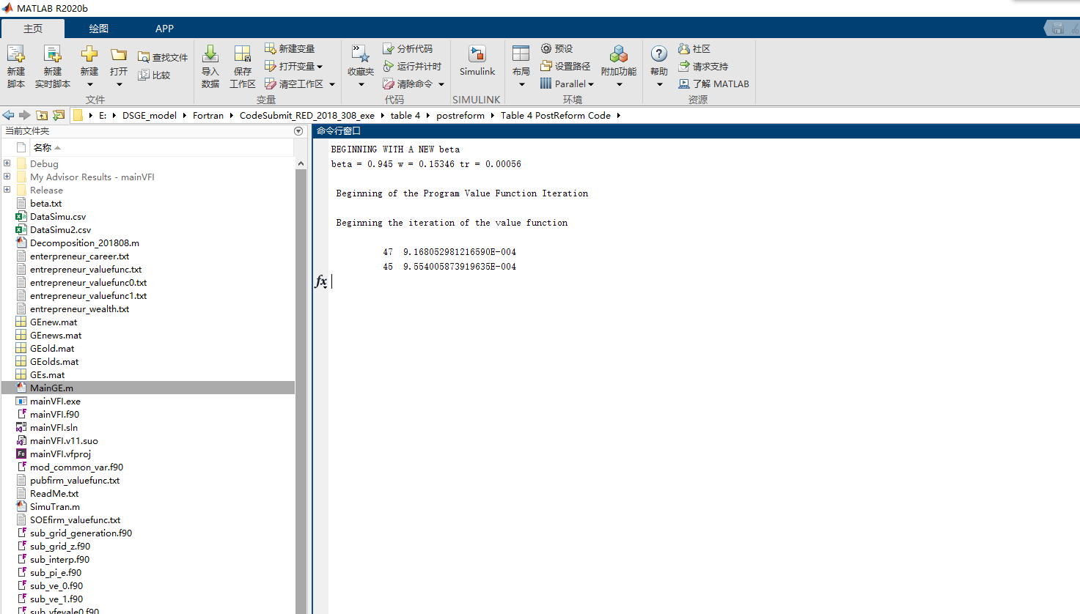The image size is (1080, 614).
Task: Open the fx function browser dropdown
Action: click(x=321, y=281)
